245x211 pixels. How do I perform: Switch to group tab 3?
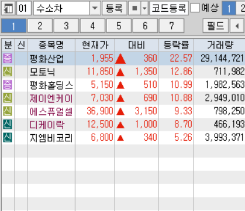coord(66,26)
